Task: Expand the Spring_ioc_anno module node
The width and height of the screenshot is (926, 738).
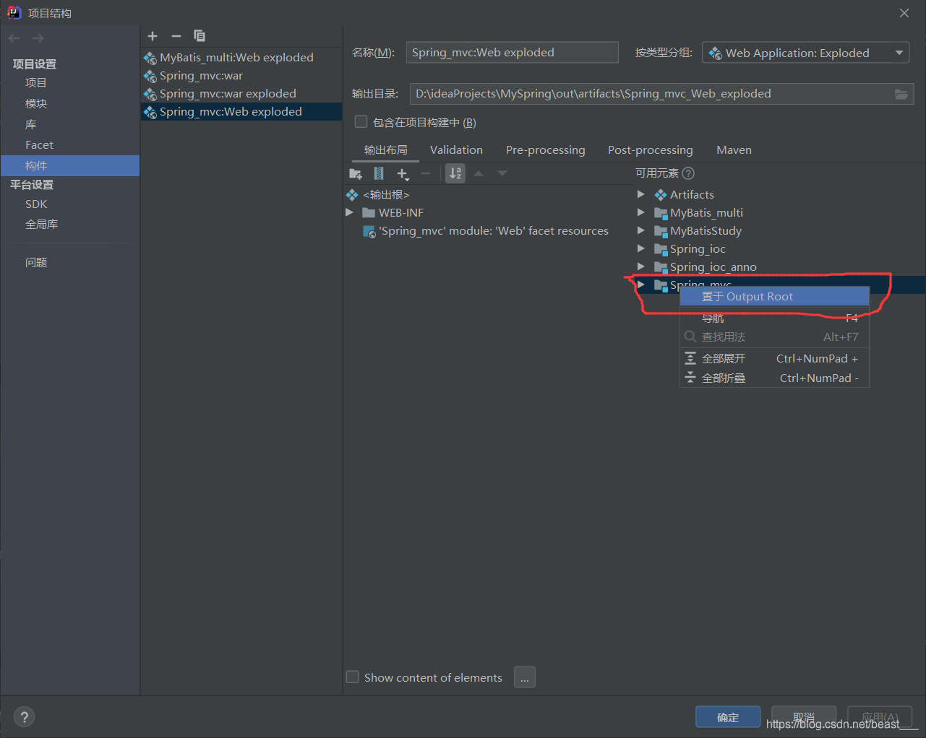Action: [x=640, y=267]
